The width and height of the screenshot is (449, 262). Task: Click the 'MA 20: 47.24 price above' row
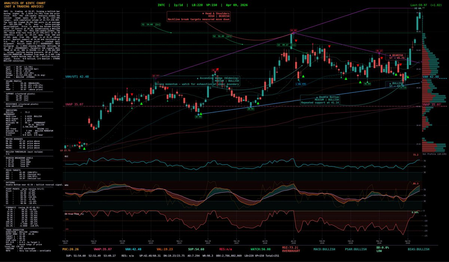[22, 141]
